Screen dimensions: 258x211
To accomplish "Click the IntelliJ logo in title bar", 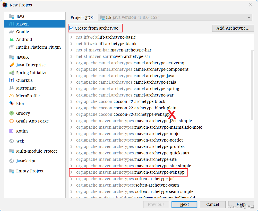I will point(5,5).
